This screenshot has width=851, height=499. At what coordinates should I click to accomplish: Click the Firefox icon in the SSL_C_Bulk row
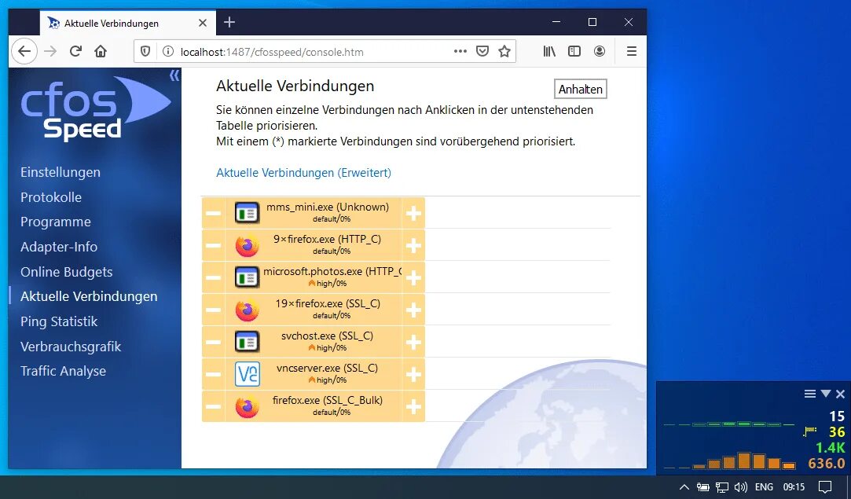click(247, 407)
